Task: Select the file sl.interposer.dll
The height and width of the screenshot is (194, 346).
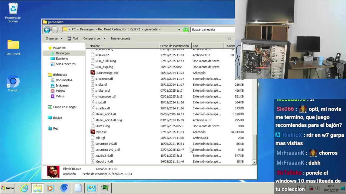Action: (x=105, y=96)
